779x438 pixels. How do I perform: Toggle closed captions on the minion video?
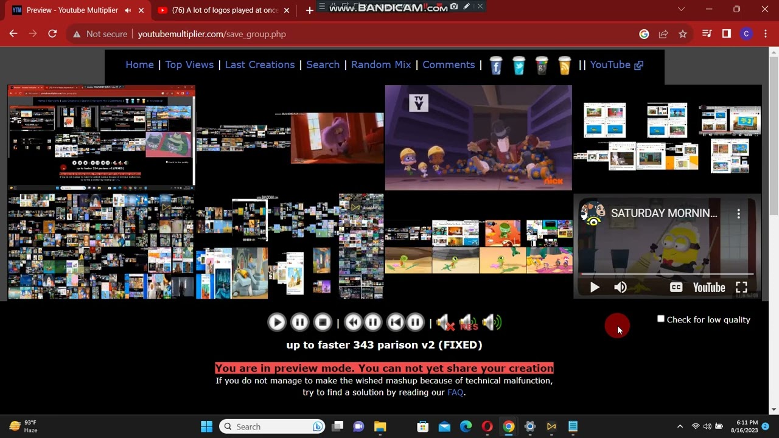(676, 287)
